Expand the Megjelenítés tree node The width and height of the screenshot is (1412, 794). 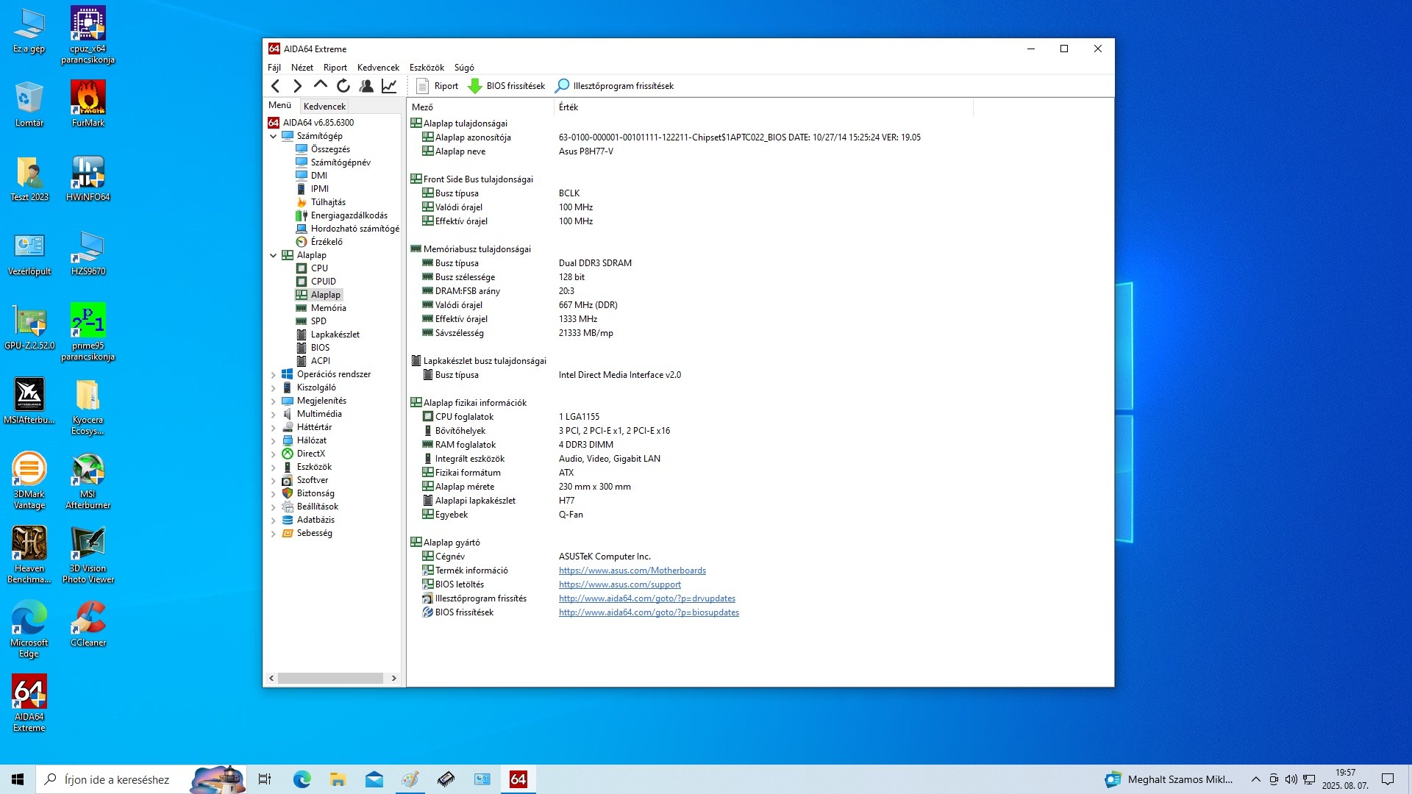[274, 401]
